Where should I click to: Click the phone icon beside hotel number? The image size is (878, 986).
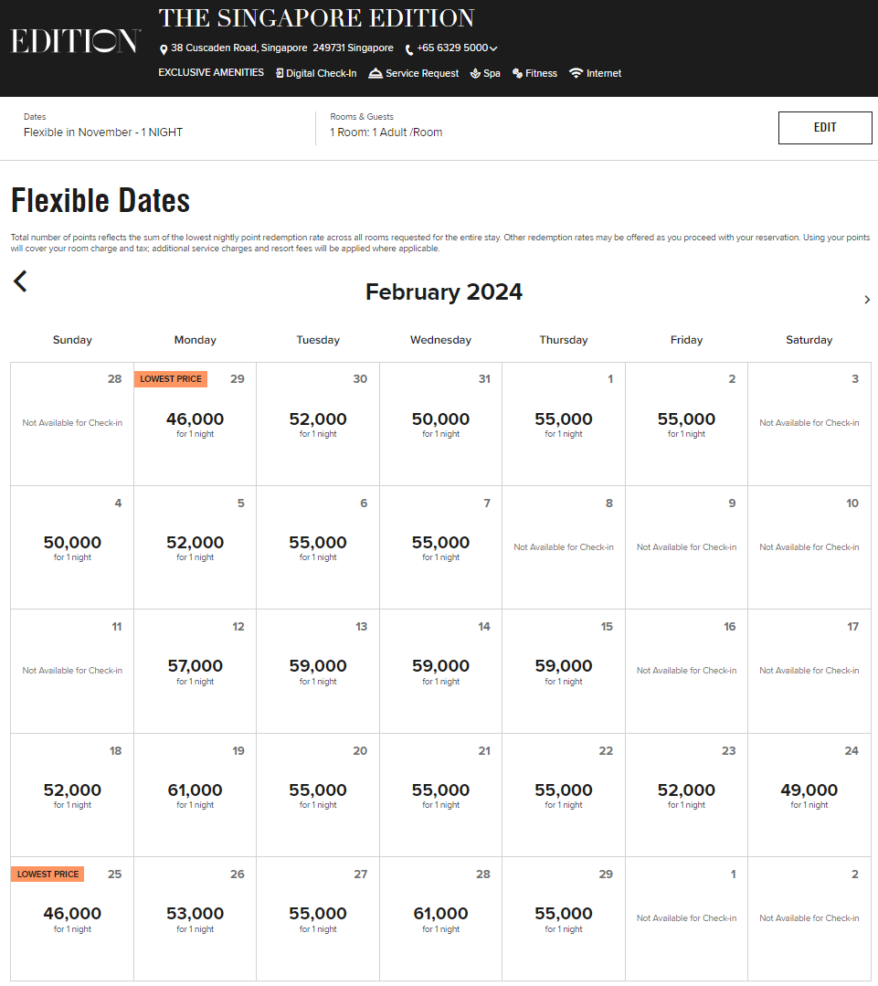tap(409, 49)
